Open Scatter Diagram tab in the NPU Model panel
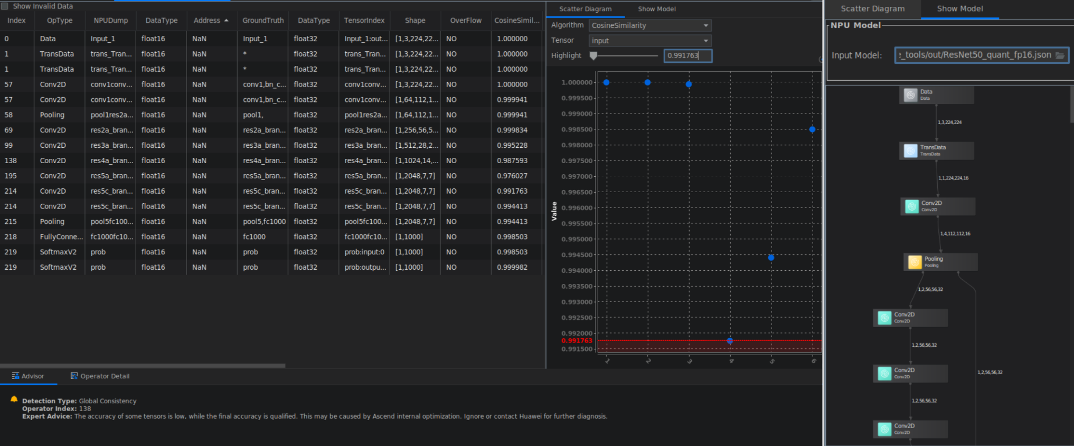Screen dimensions: 1074x446 click(872, 9)
